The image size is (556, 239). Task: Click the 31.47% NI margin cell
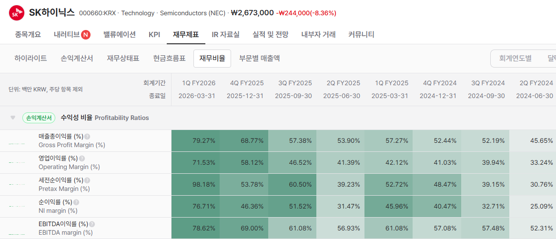point(340,207)
